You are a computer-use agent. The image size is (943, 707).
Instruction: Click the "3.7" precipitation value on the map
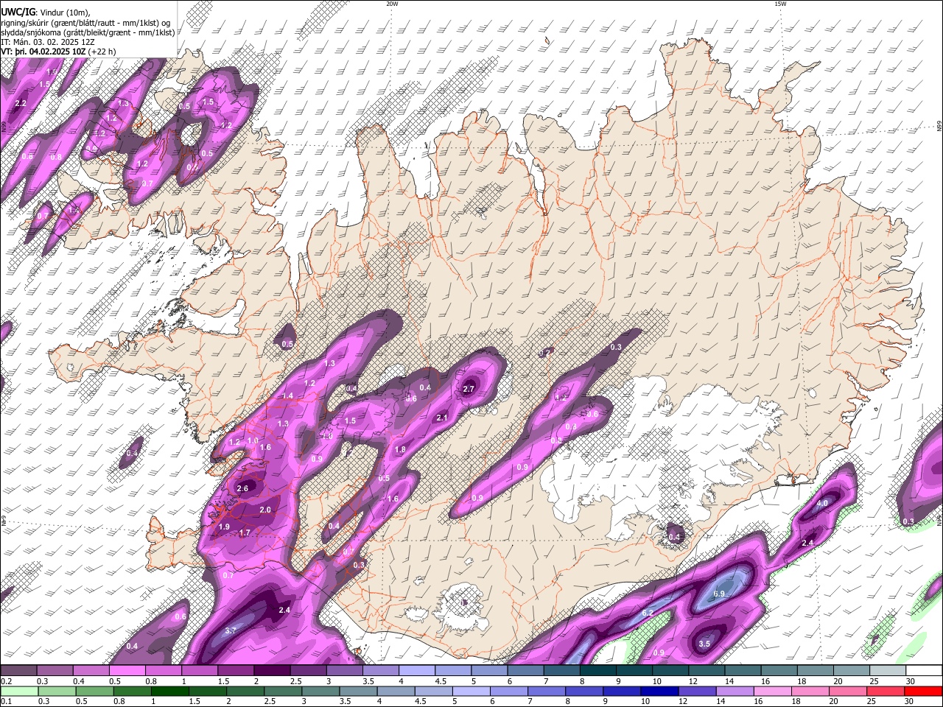[230, 631]
